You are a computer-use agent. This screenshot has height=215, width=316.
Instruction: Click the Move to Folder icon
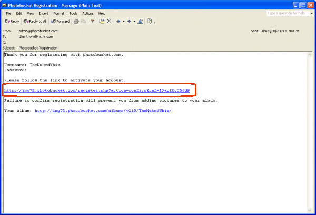point(102,21)
